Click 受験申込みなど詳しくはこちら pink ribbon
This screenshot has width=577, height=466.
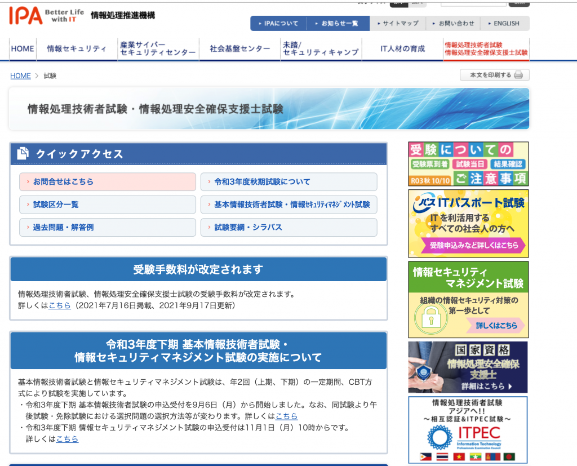[473, 245]
